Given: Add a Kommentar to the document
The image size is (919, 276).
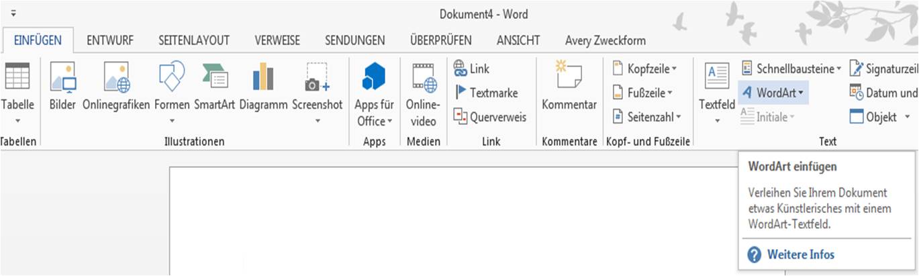Looking at the screenshot, I should (x=569, y=74).
